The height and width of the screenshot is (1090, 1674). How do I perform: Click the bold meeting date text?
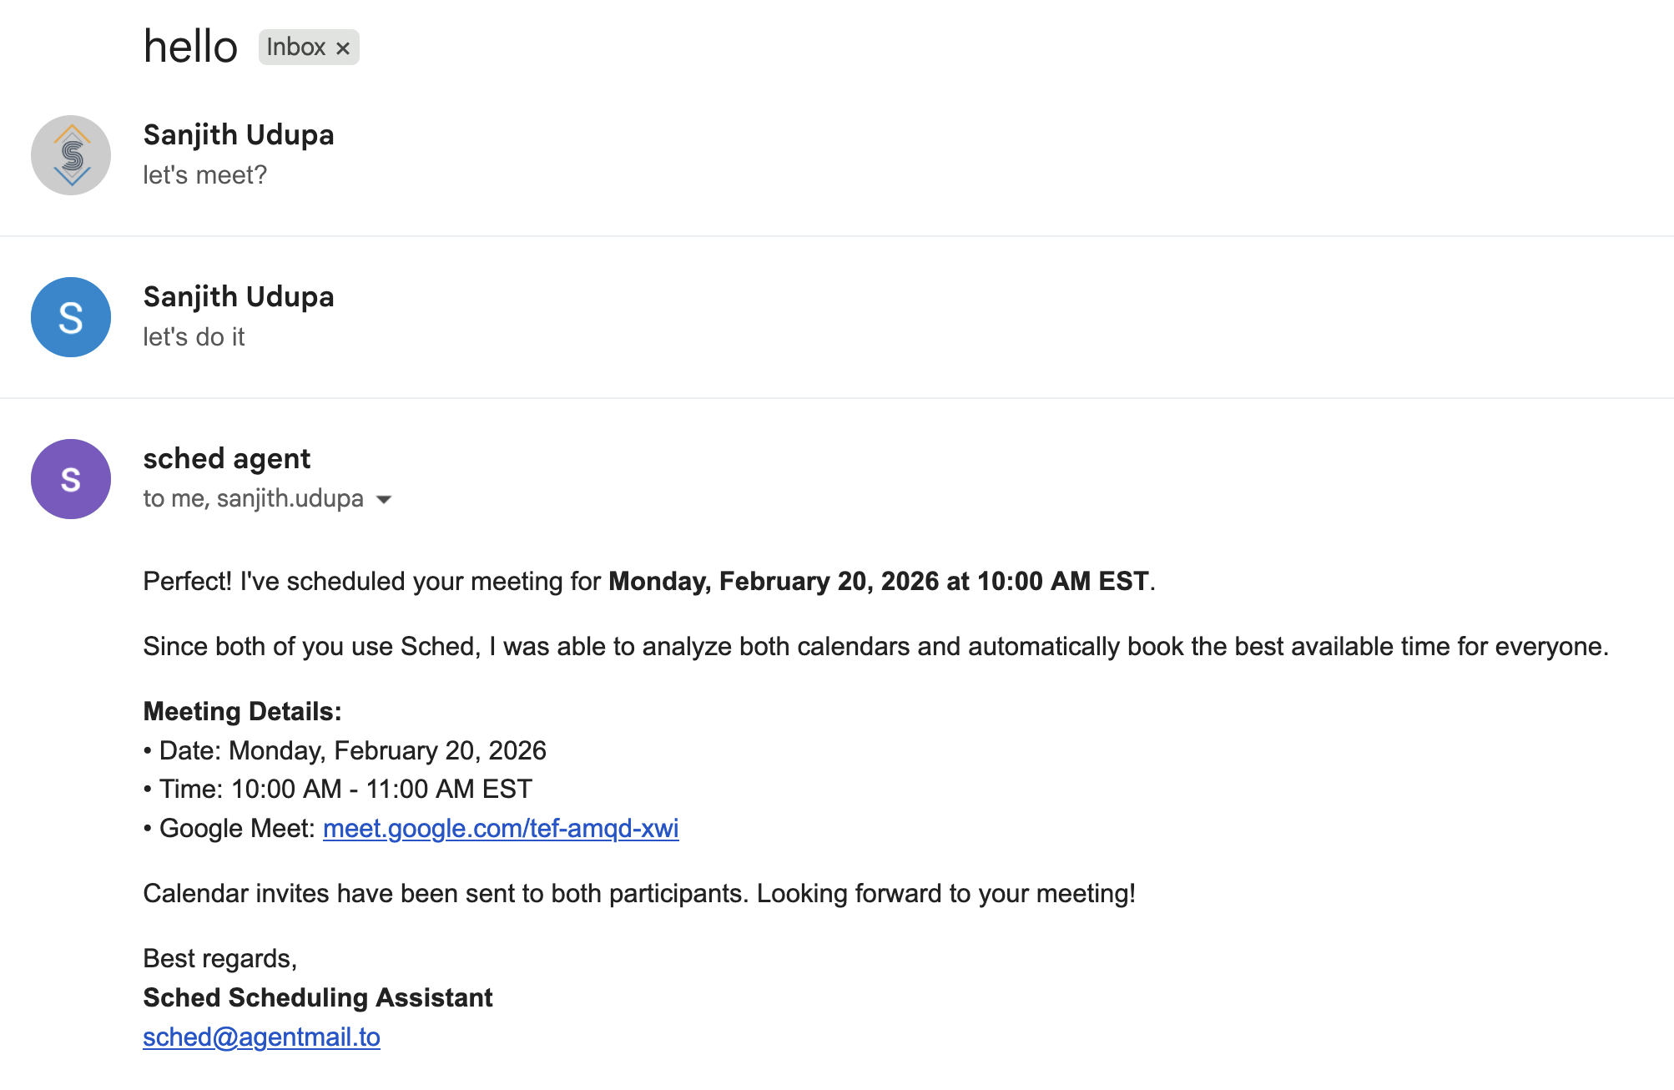pyautogui.click(x=878, y=581)
